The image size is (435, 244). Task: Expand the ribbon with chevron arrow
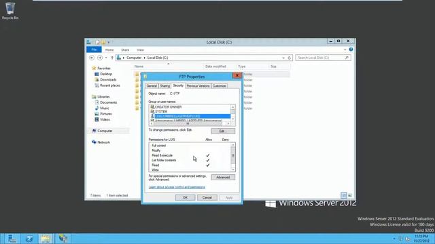pos(345,49)
